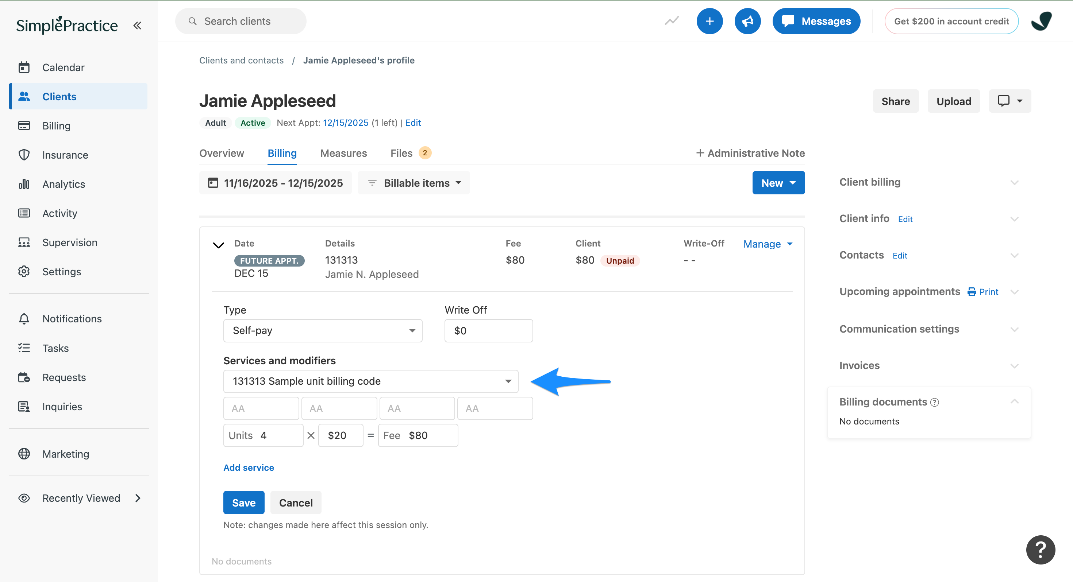The height and width of the screenshot is (582, 1073).
Task: Click the Billing documents info icon
Action: click(x=934, y=402)
